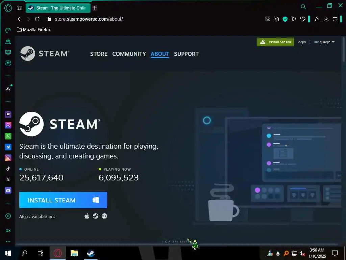Image resolution: width=346 pixels, height=260 pixels.
Task: Open File Explorer from taskbar
Action: click(x=74, y=253)
